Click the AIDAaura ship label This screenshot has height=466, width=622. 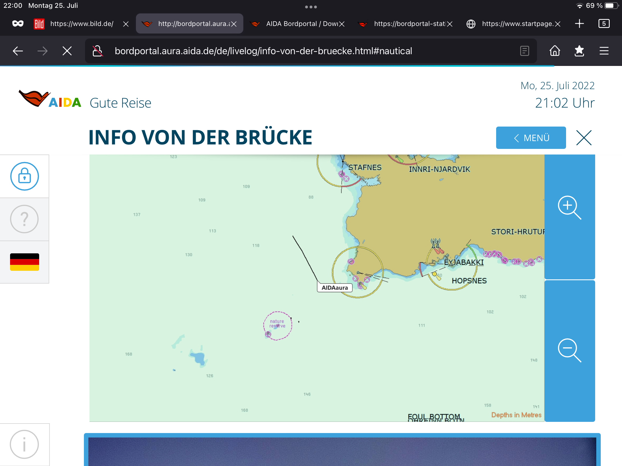[x=334, y=288]
